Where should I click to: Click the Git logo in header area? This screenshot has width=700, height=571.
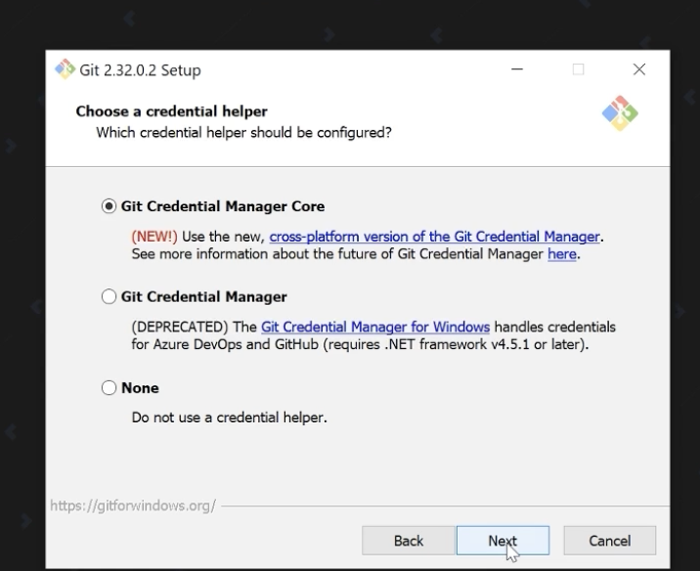click(620, 113)
